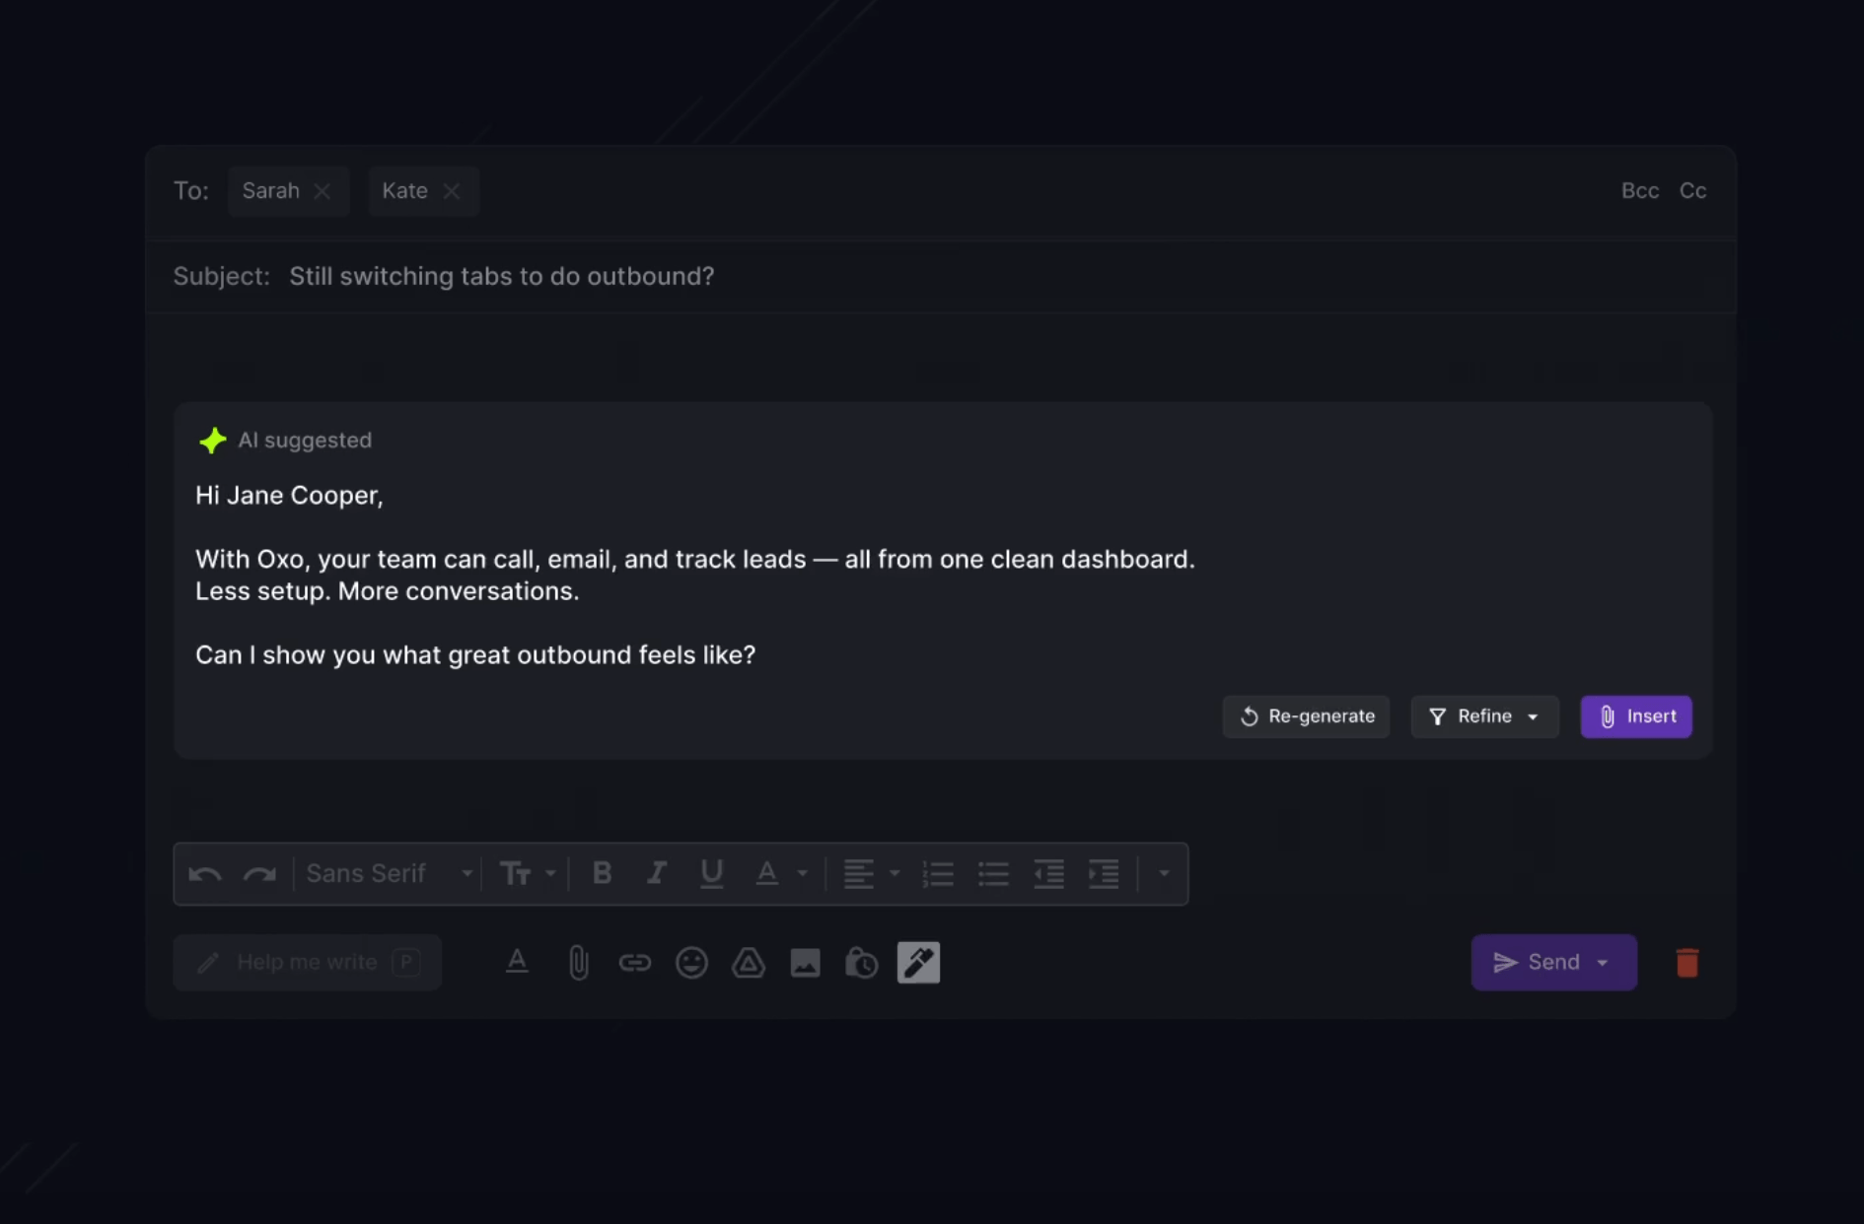The width and height of the screenshot is (1864, 1224).
Task: Insert an image into the email
Action: (x=806, y=963)
